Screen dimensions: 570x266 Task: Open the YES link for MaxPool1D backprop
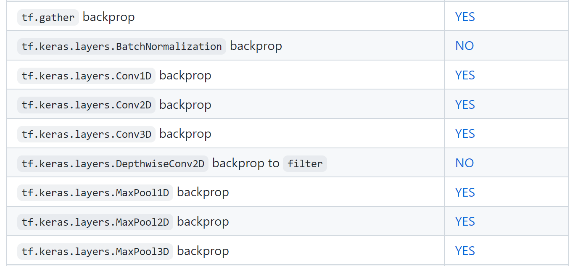click(465, 192)
